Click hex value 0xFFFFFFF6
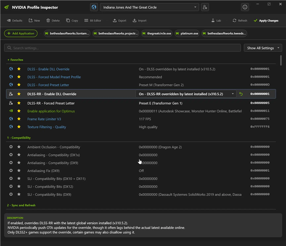286x246 pixels. pos(260,127)
